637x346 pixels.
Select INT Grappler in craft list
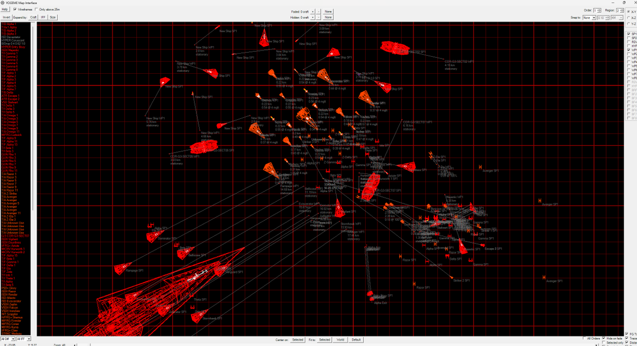pyautogui.click(x=10, y=314)
